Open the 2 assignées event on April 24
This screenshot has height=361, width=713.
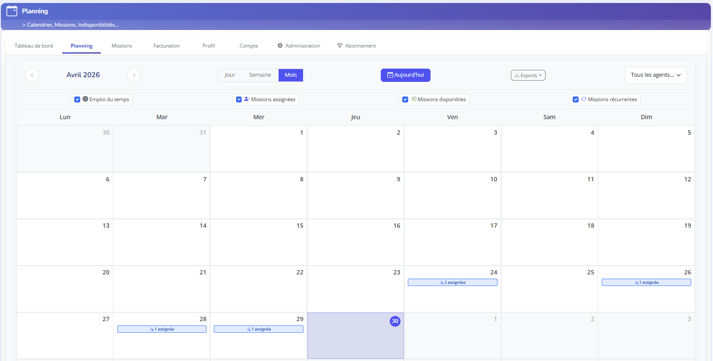pyautogui.click(x=452, y=283)
